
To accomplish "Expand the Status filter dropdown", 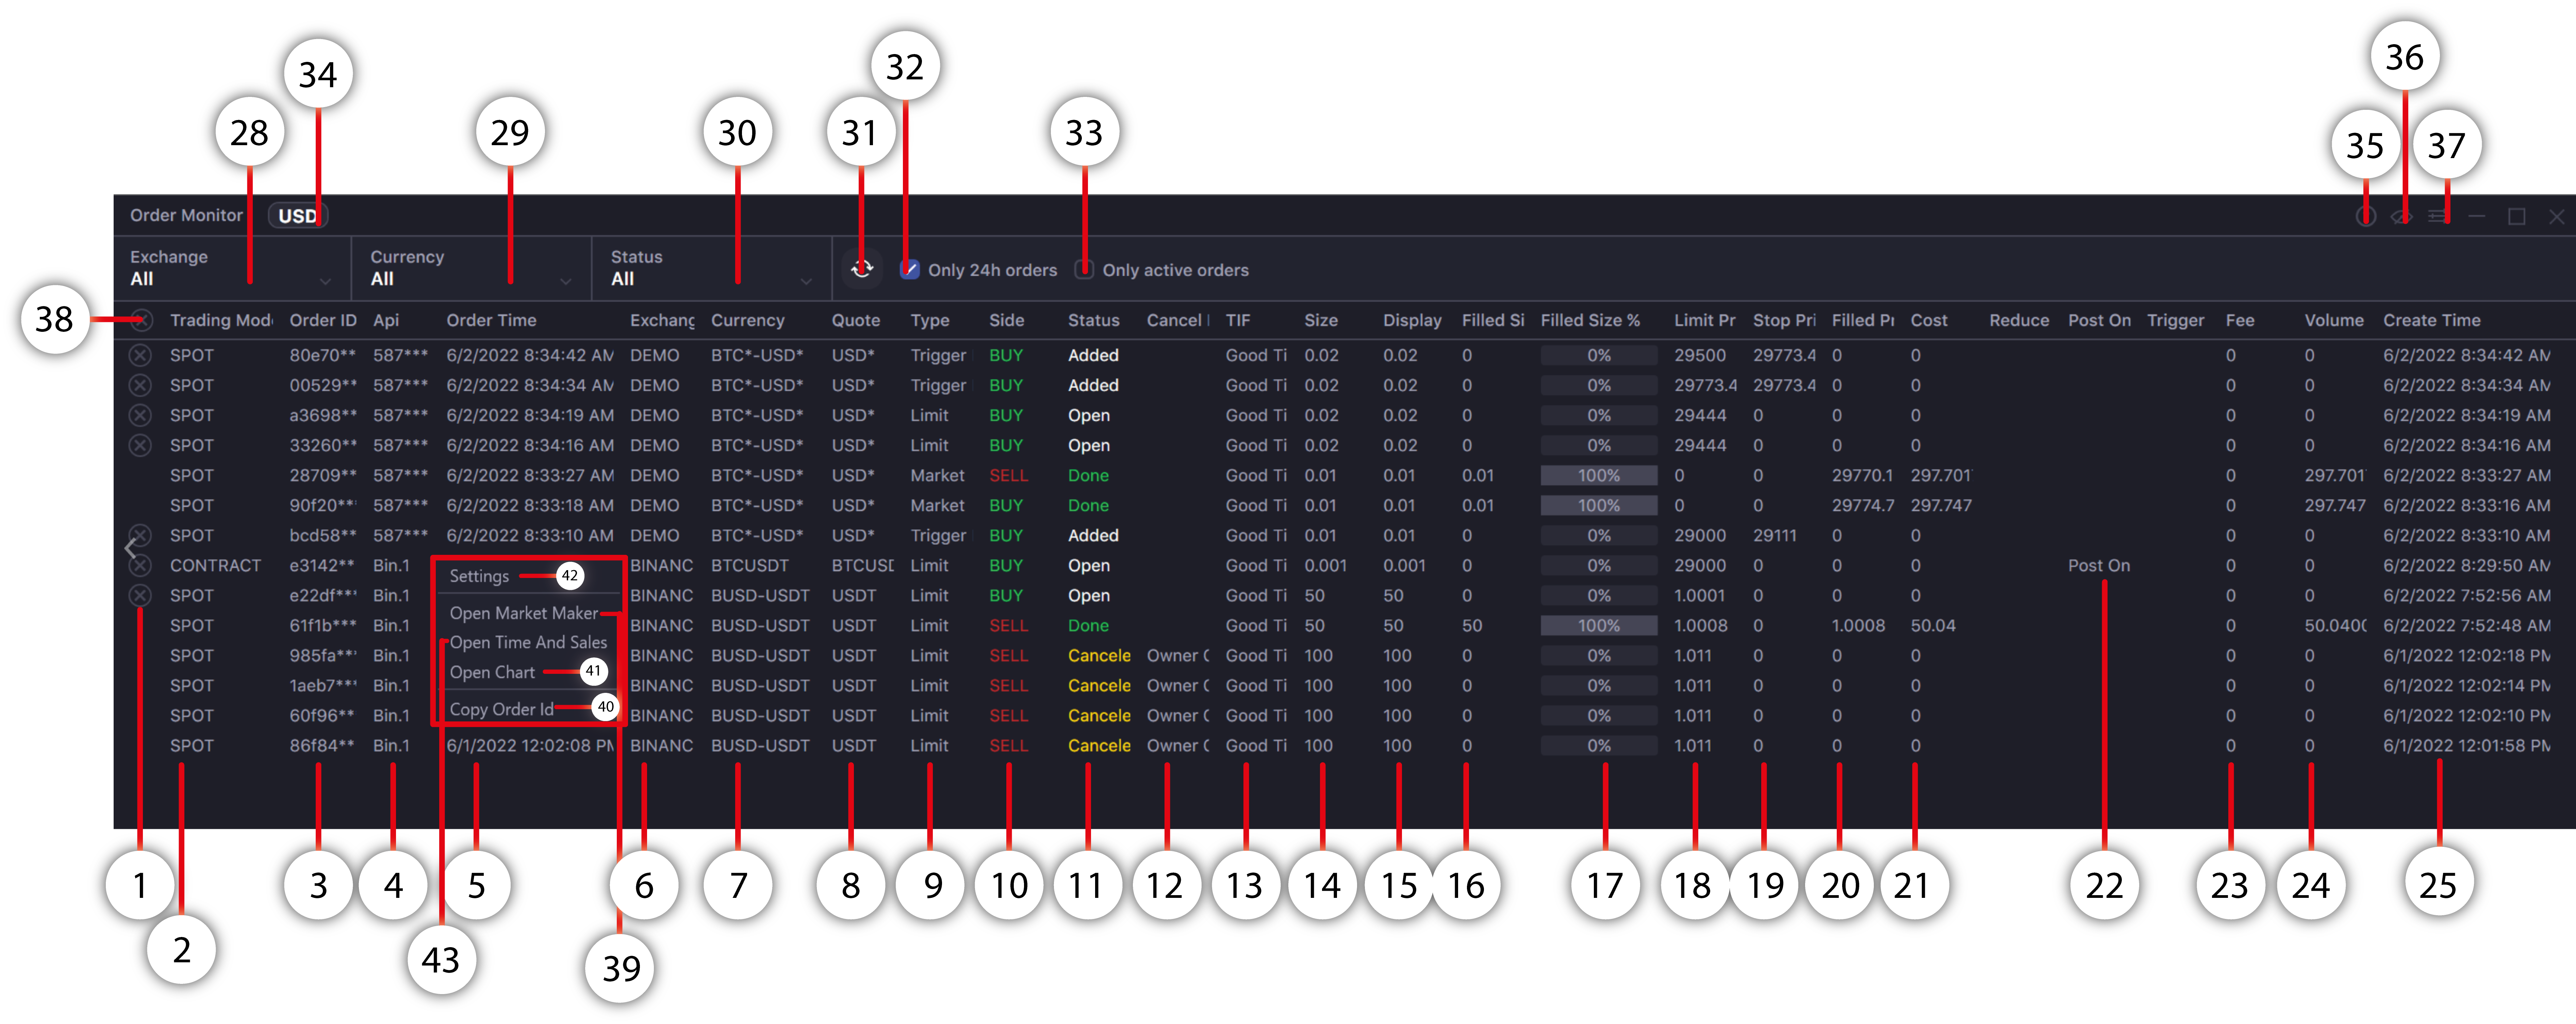I will pos(711,269).
